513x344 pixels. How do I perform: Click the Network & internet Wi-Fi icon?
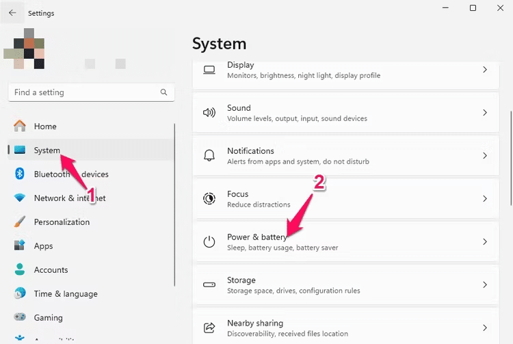click(20, 198)
